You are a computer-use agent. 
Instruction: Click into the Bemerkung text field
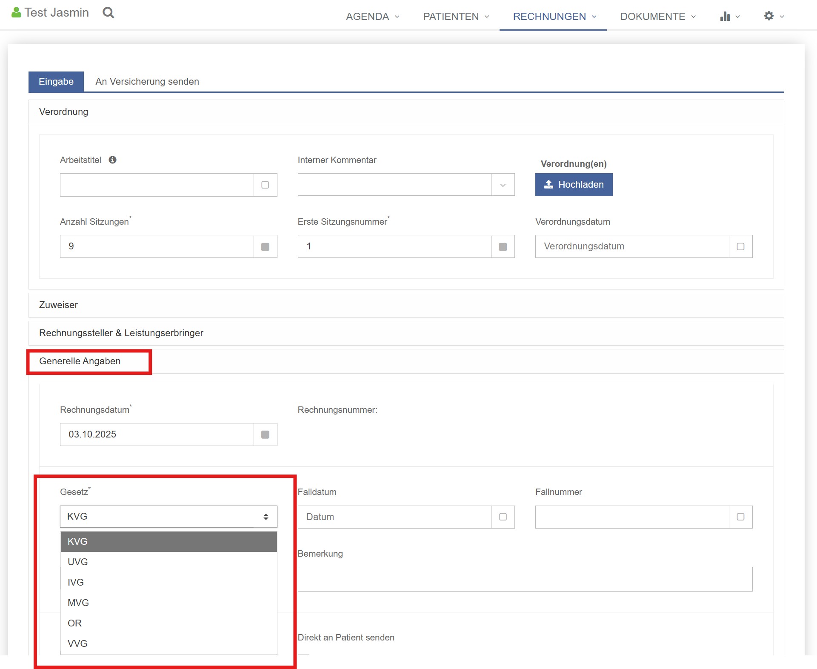(525, 579)
